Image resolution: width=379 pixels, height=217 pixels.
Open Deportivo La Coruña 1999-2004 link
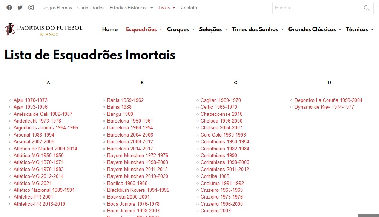pyautogui.click(x=328, y=100)
